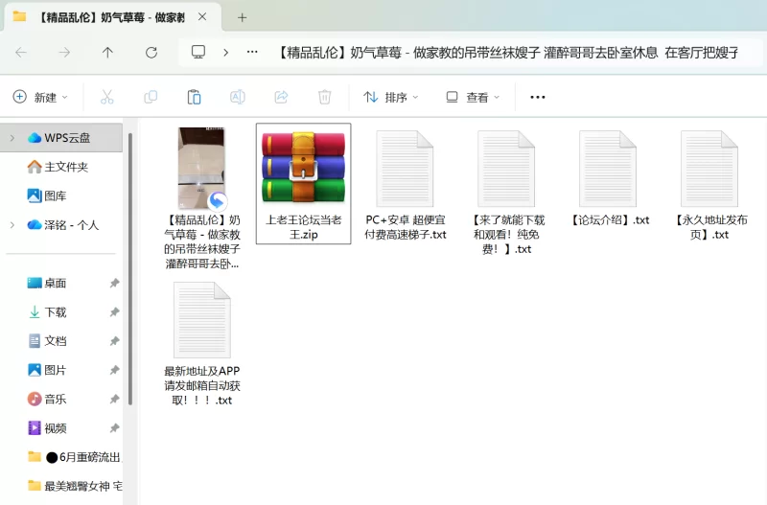Navigate back with the back arrow

click(21, 53)
